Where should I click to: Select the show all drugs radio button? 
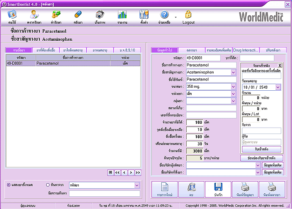pos(8,185)
